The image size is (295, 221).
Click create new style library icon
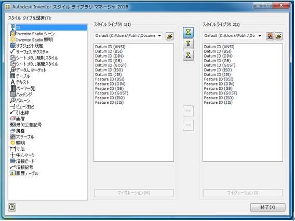click(270, 36)
